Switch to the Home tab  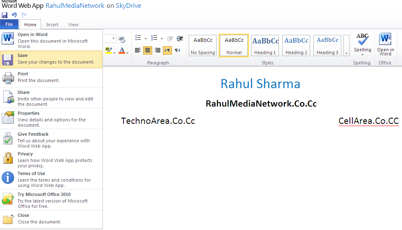(x=30, y=25)
